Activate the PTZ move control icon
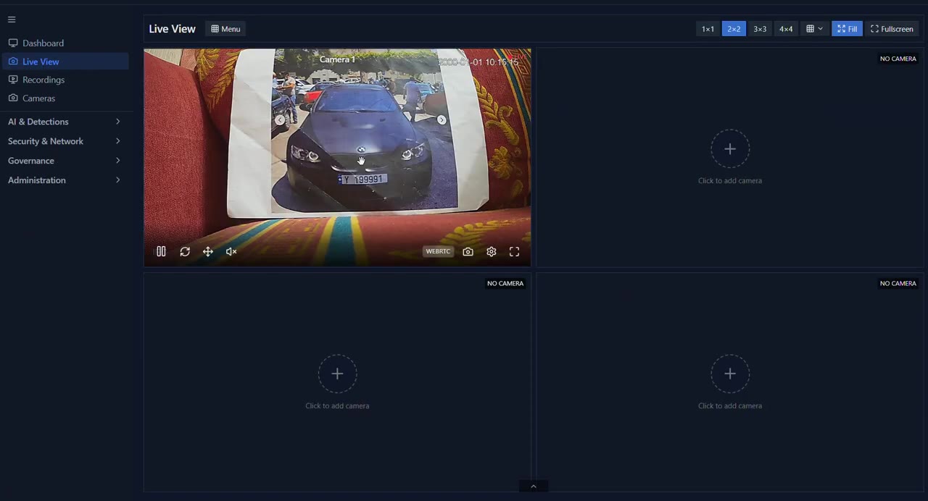This screenshot has height=501, width=928. [208, 251]
